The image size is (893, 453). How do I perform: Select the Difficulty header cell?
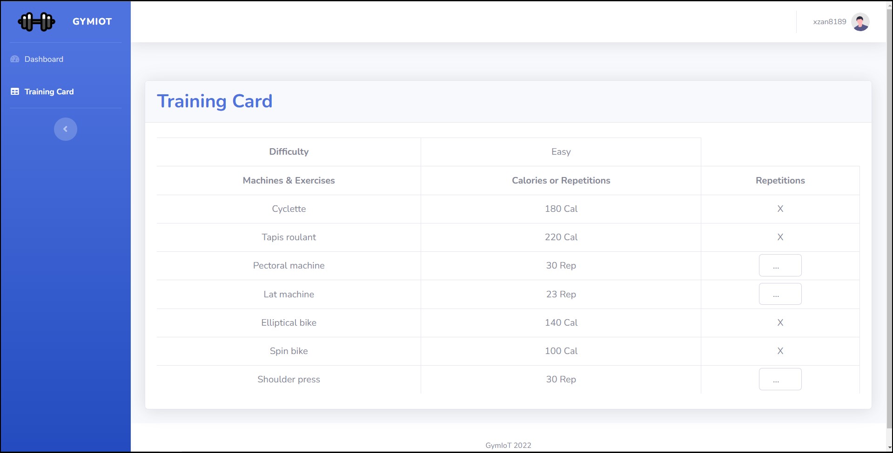click(x=289, y=151)
